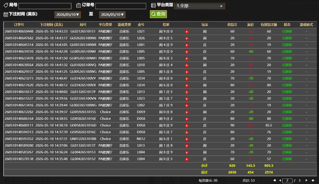
Task: Click the 游戏模式 column header
Action: pos(306,25)
